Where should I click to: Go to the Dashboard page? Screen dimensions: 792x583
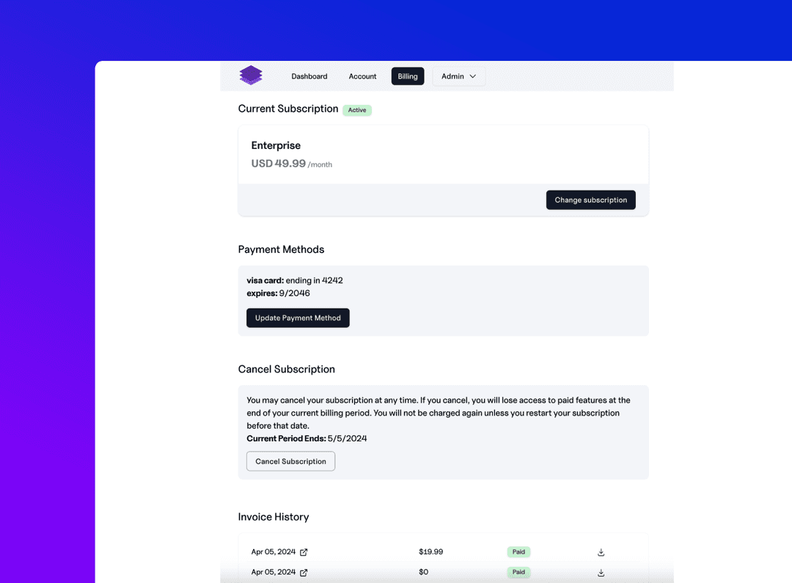coord(309,76)
